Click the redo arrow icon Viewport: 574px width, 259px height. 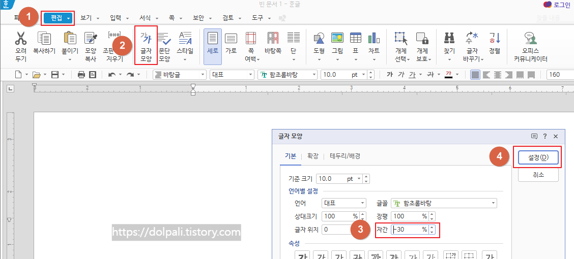click(130, 75)
